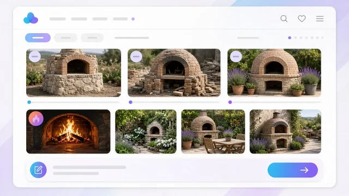This screenshot has height=196, width=349.
Task: Click the gradient arrow button
Action: pos(293,170)
